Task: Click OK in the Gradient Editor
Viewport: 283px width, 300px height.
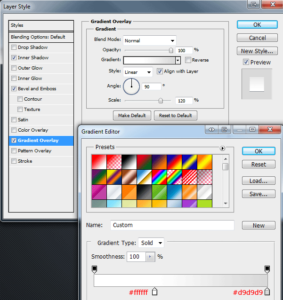Action: [x=259, y=151]
